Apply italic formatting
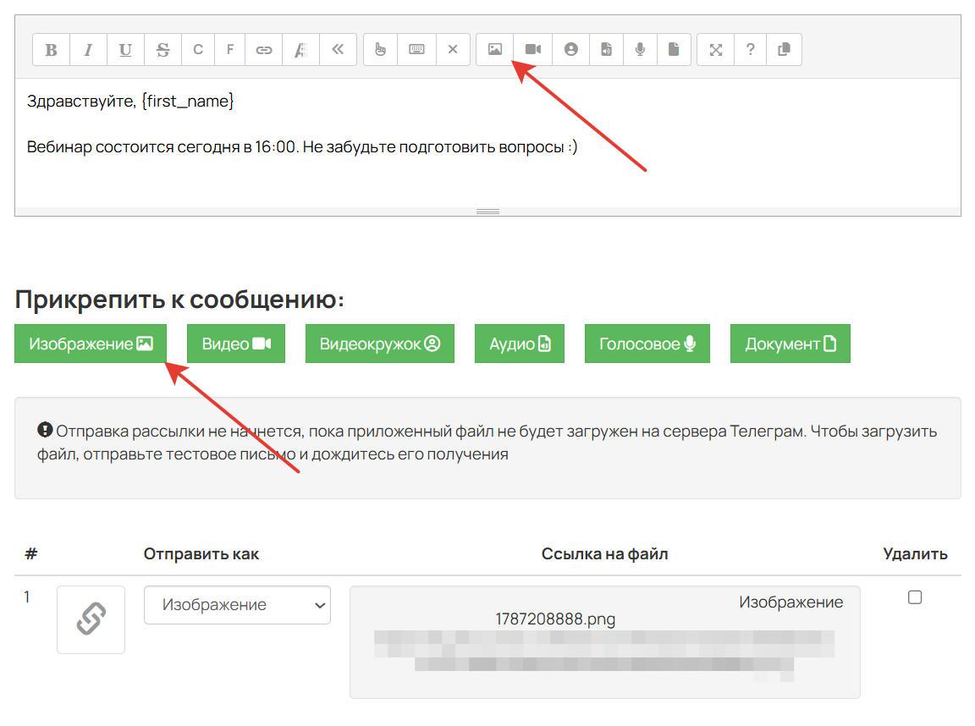975x726 pixels. [x=88, y=50]
